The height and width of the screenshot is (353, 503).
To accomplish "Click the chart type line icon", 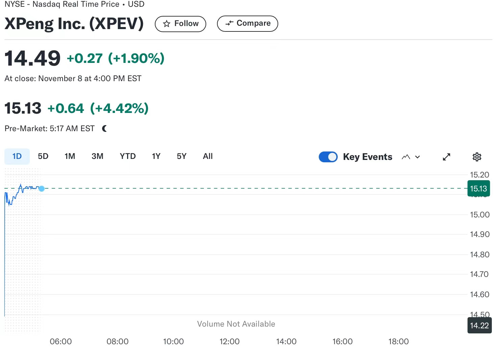I will point(406,157).
